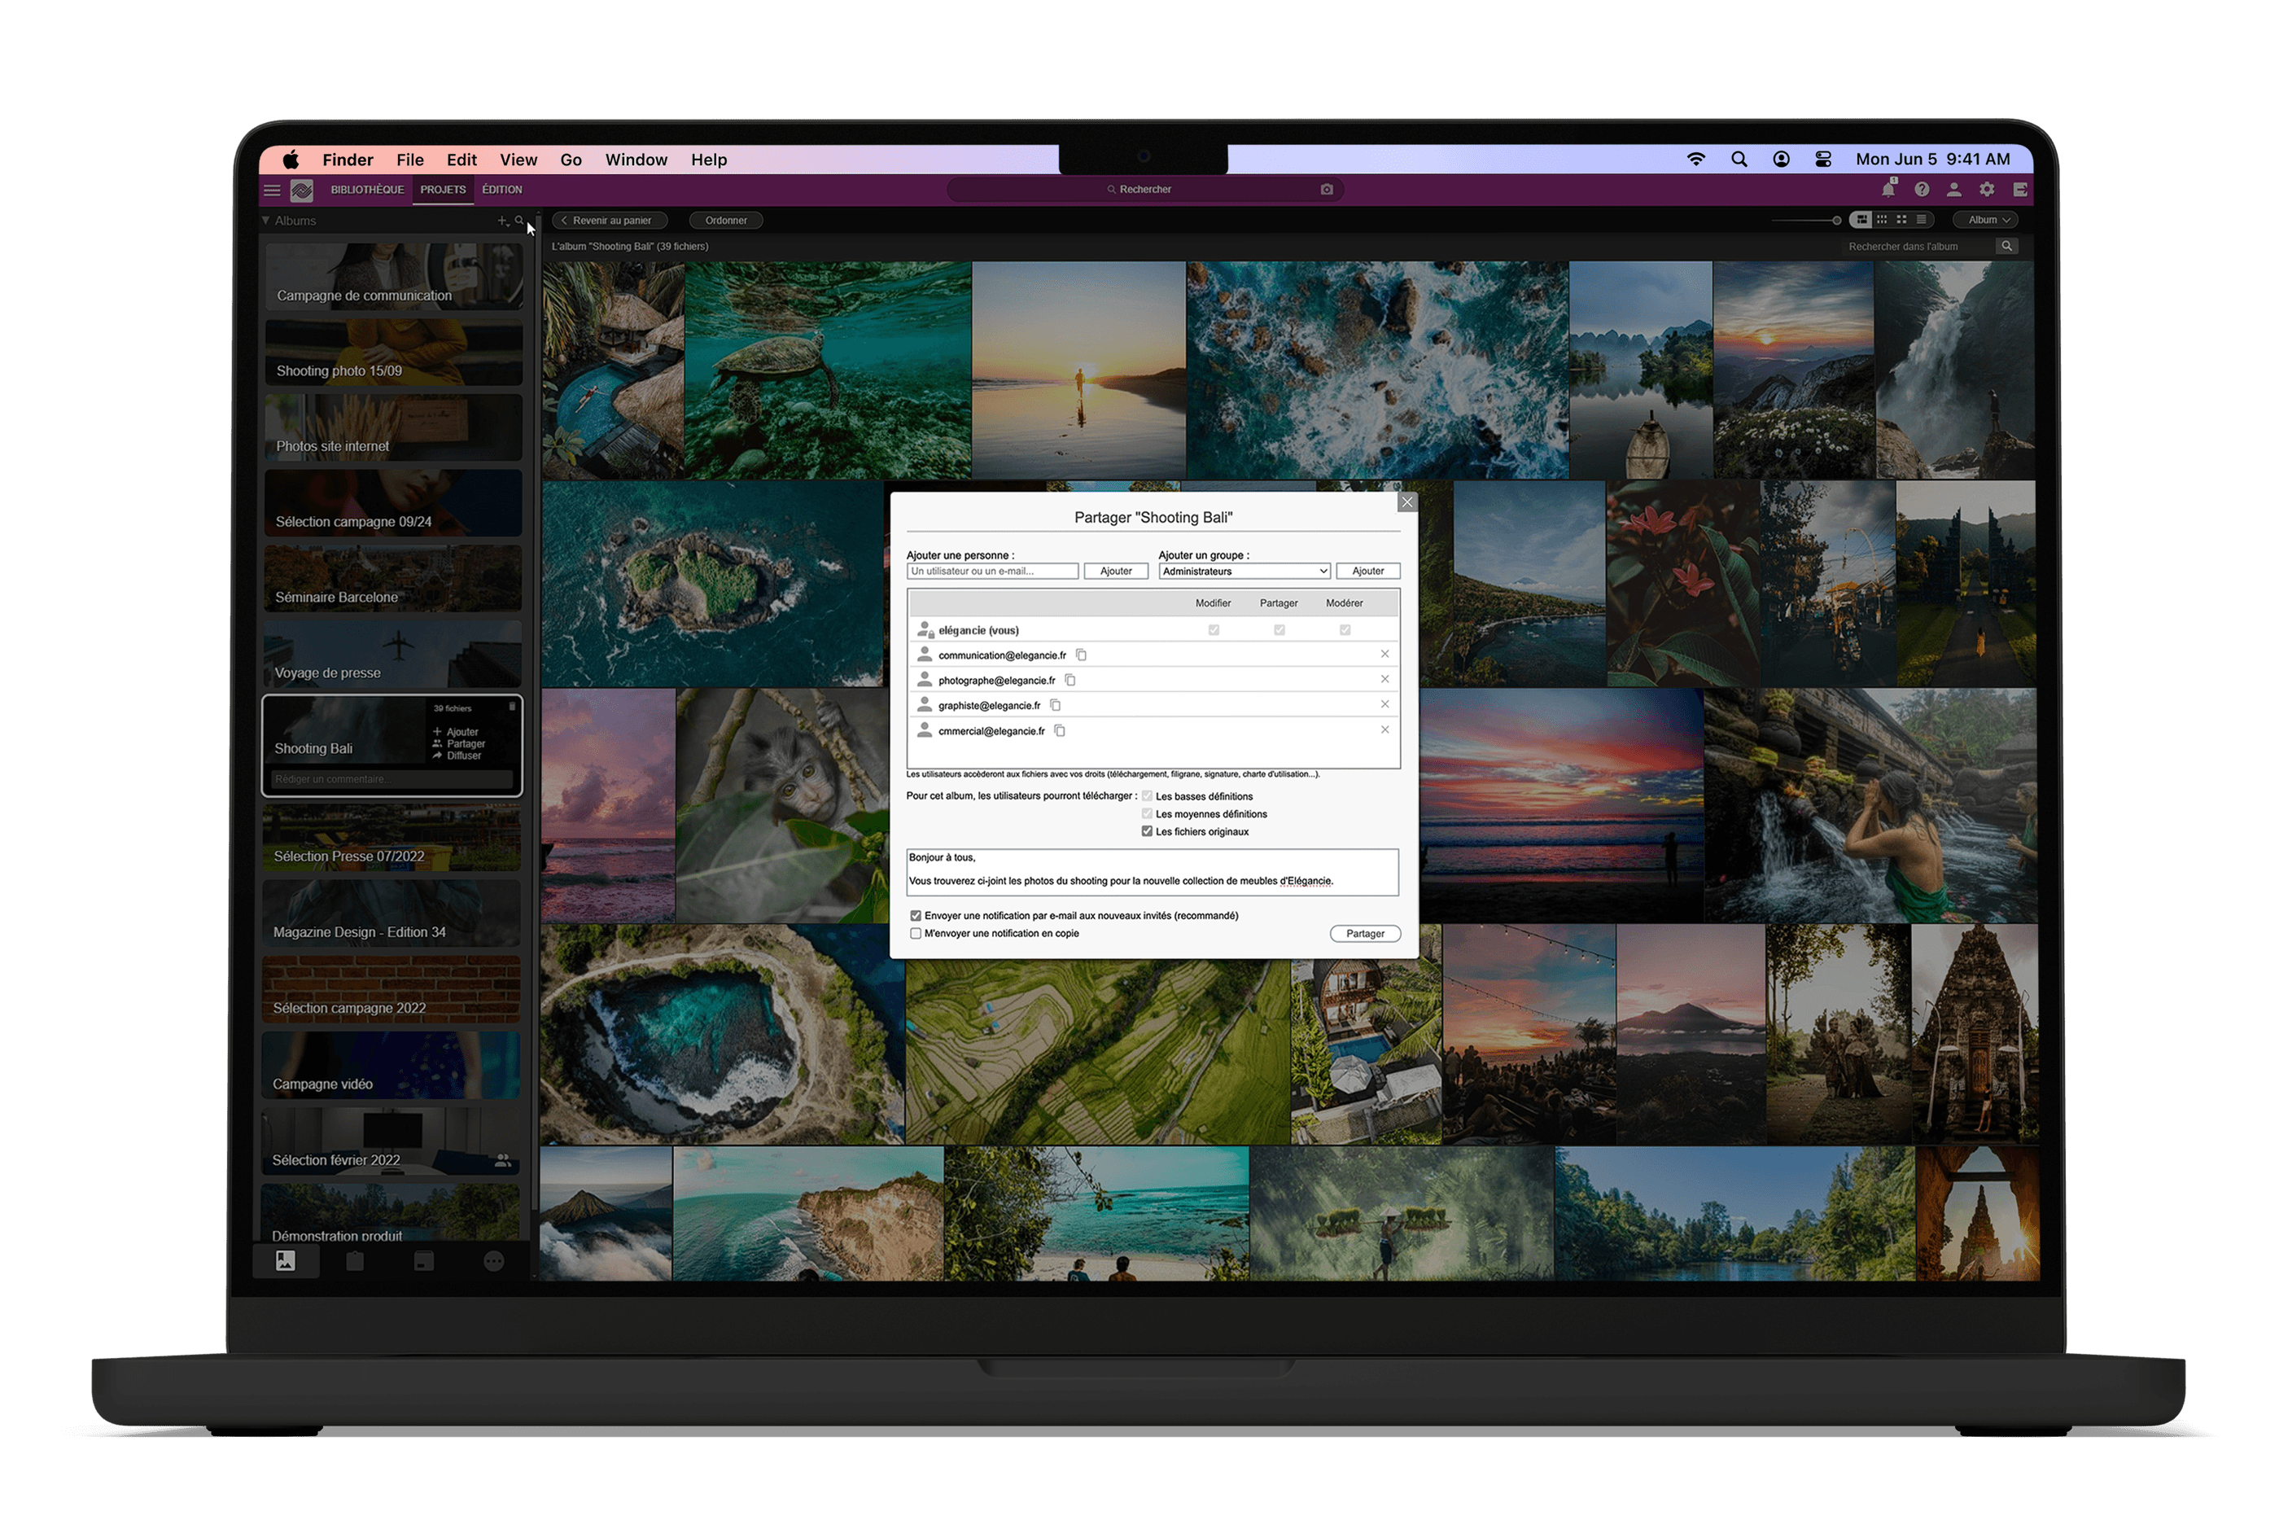Switch to the BIBLIOTHÈQUE tab
The image size is (2279, 1520).
(366, 190)
